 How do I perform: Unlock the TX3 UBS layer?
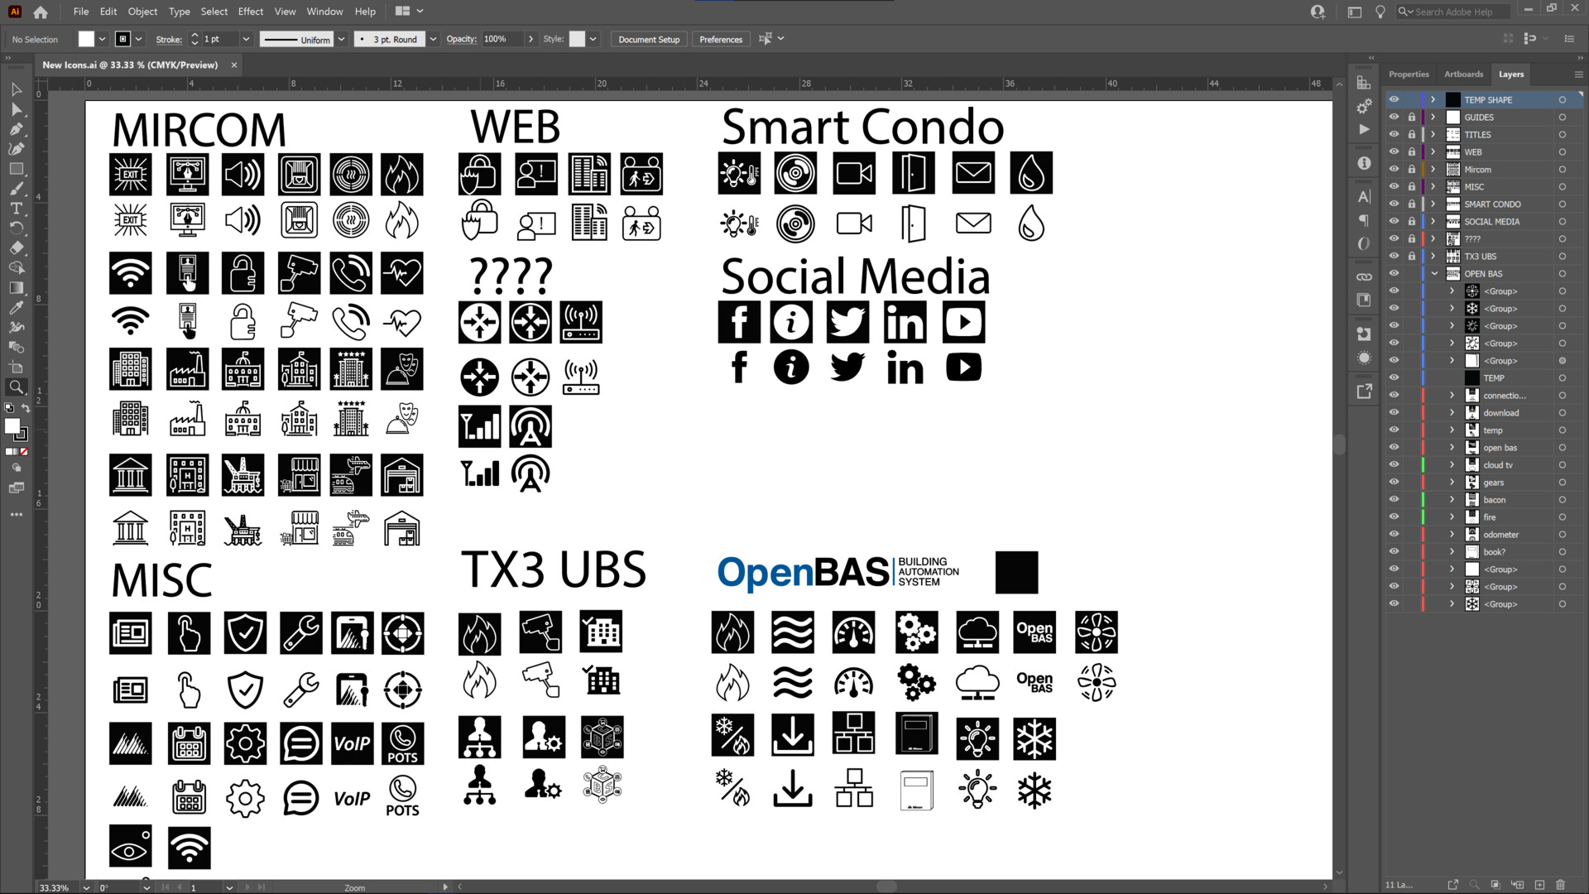click(x=1412, y=256)
